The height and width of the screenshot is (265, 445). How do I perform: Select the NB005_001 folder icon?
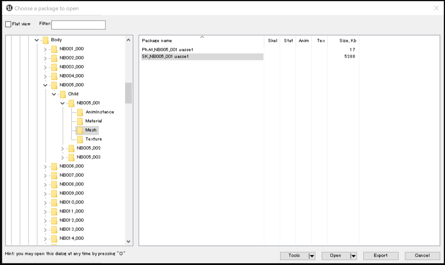[71, 103]
